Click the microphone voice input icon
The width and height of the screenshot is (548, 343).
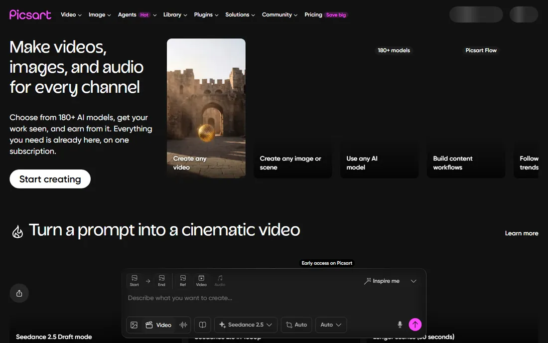click(400, 325)
